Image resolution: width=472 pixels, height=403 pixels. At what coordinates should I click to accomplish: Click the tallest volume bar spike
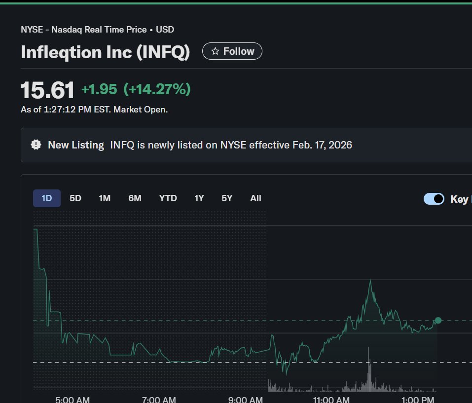[x=369, y=370]
